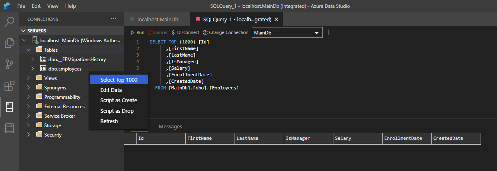Choose Script as Drop
497x171 pixels.
[x=119, y=111]
